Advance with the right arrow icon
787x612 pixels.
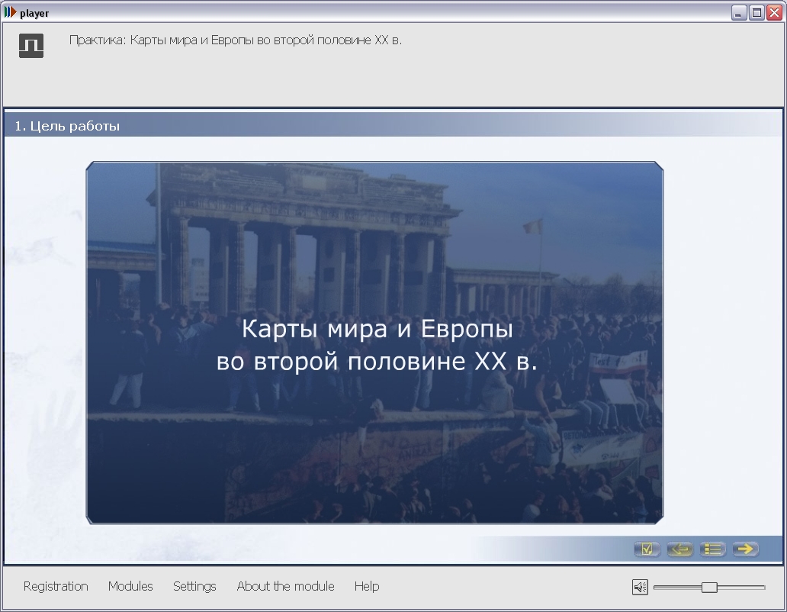pyautogui.click(x=746, y=549)
